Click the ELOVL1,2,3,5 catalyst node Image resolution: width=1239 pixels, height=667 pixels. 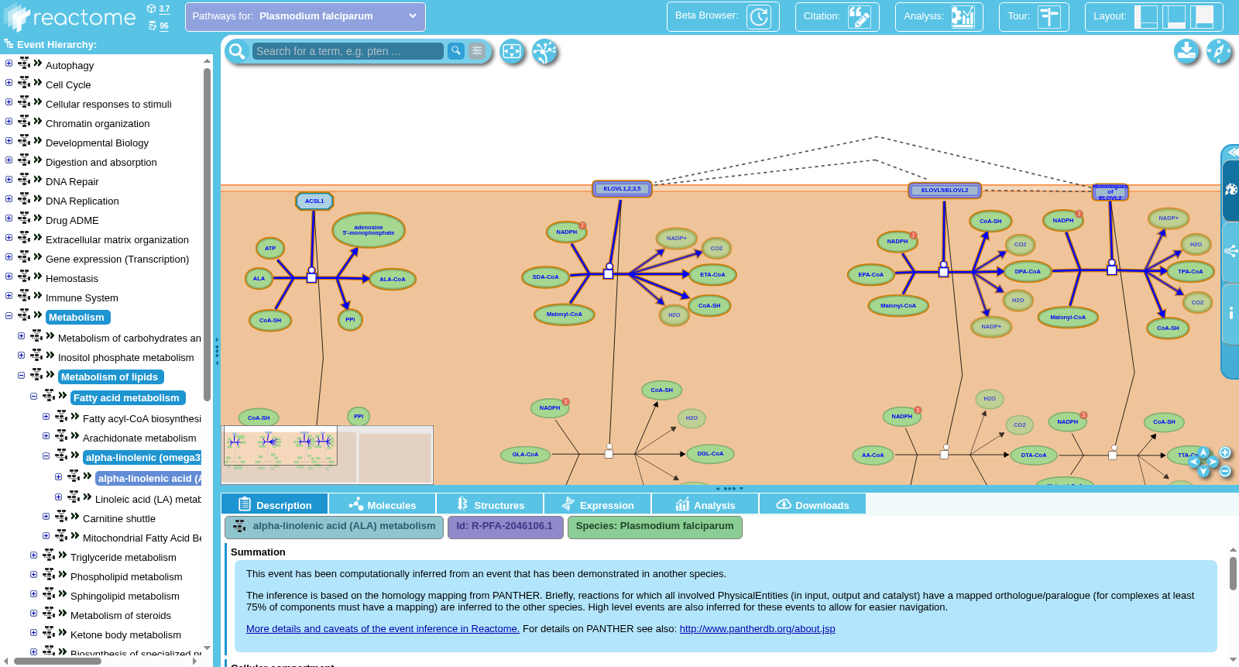pos(622,189)
